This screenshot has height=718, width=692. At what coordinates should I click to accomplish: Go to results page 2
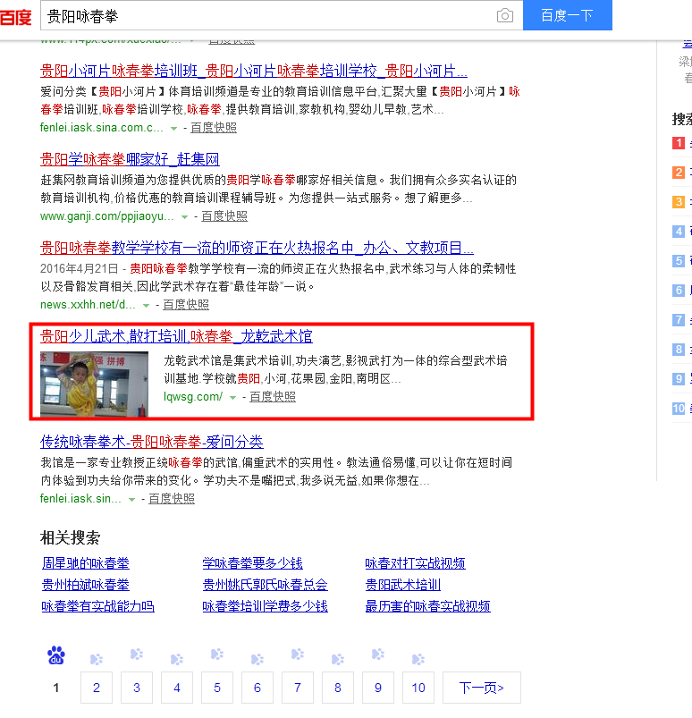(97, 688)
